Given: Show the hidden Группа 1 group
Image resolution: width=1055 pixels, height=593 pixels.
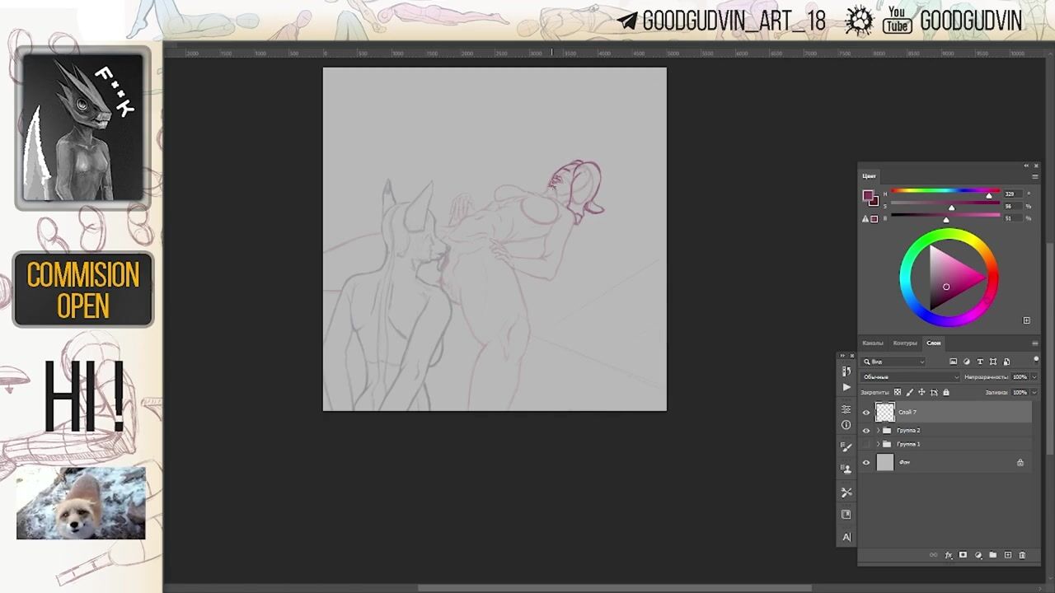Looking at the screenshot, I should (865, 445).
